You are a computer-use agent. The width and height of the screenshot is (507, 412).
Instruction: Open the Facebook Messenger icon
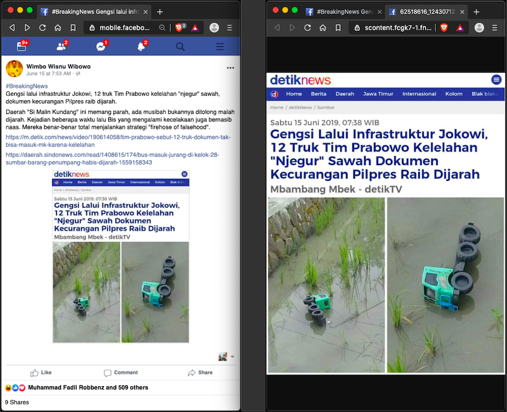coord(101,47)
